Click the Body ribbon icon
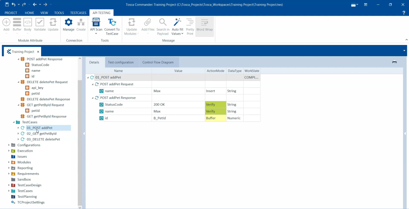This screenshot has width=409, height=209. 28,22
